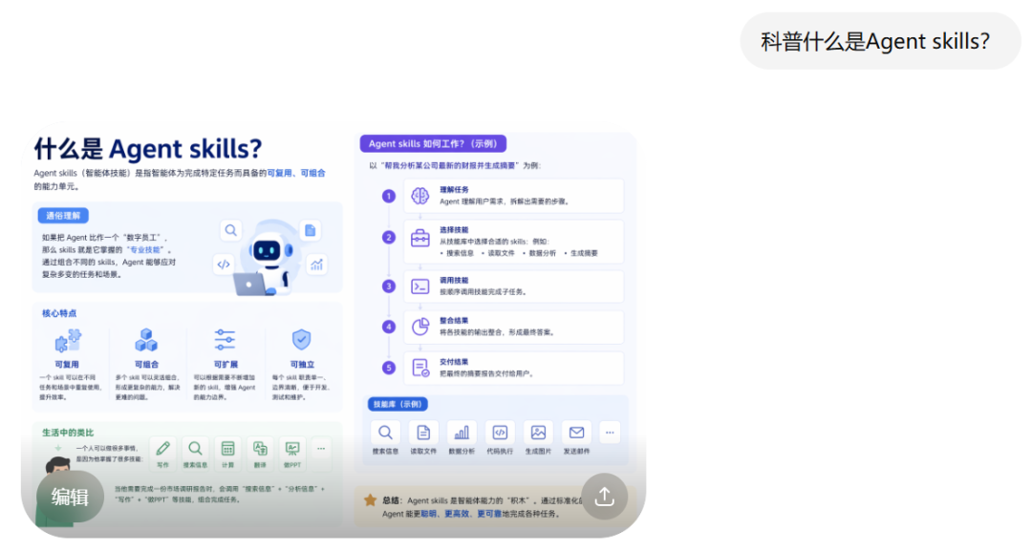Click the 读取文件 document icon in 技能库
This screenshot has height=552, width=1032.
[423, 433]
